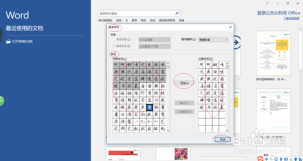Choose the 教育 suggested search
Image resolution: width=303 pixels, height=161 pixels.
click(134, 20)
